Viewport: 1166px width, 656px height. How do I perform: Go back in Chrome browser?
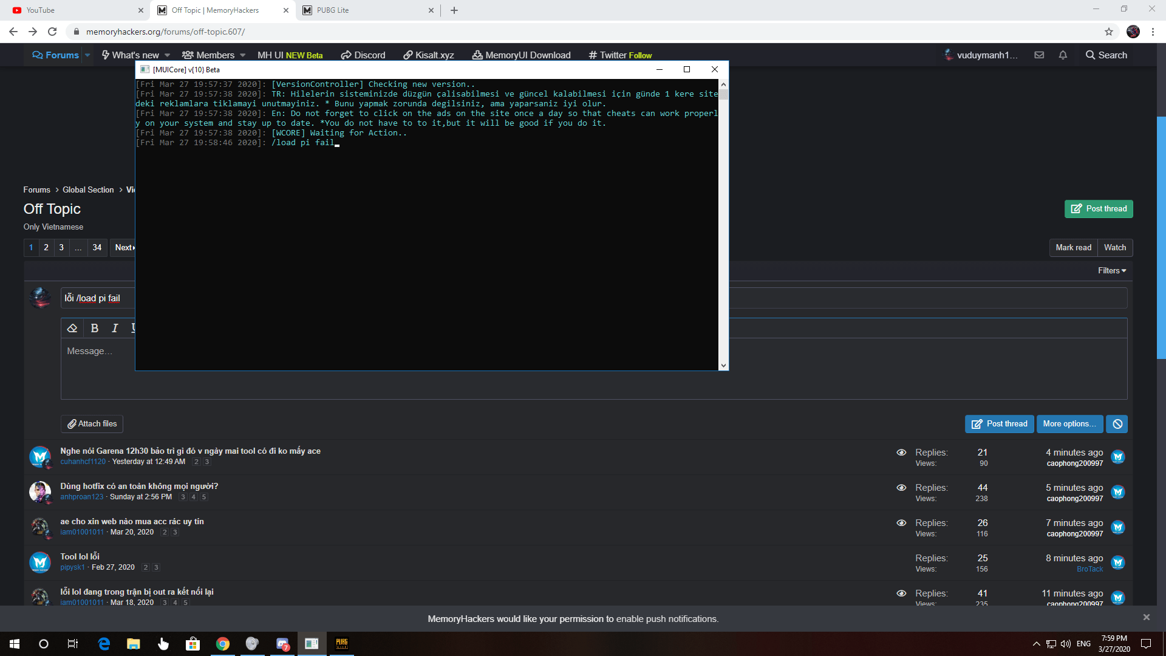(x=13, y=32)
